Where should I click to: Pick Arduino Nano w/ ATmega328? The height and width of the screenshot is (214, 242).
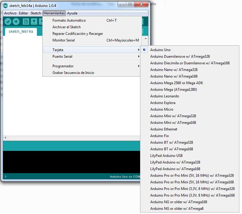point(190,70)
